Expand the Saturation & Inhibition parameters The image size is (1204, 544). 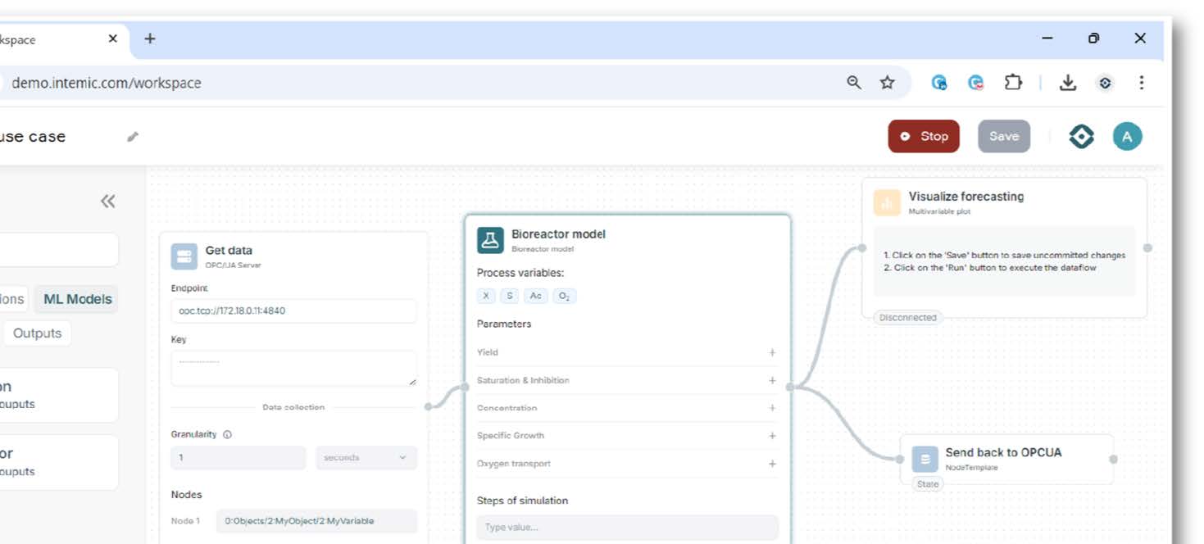771,380
